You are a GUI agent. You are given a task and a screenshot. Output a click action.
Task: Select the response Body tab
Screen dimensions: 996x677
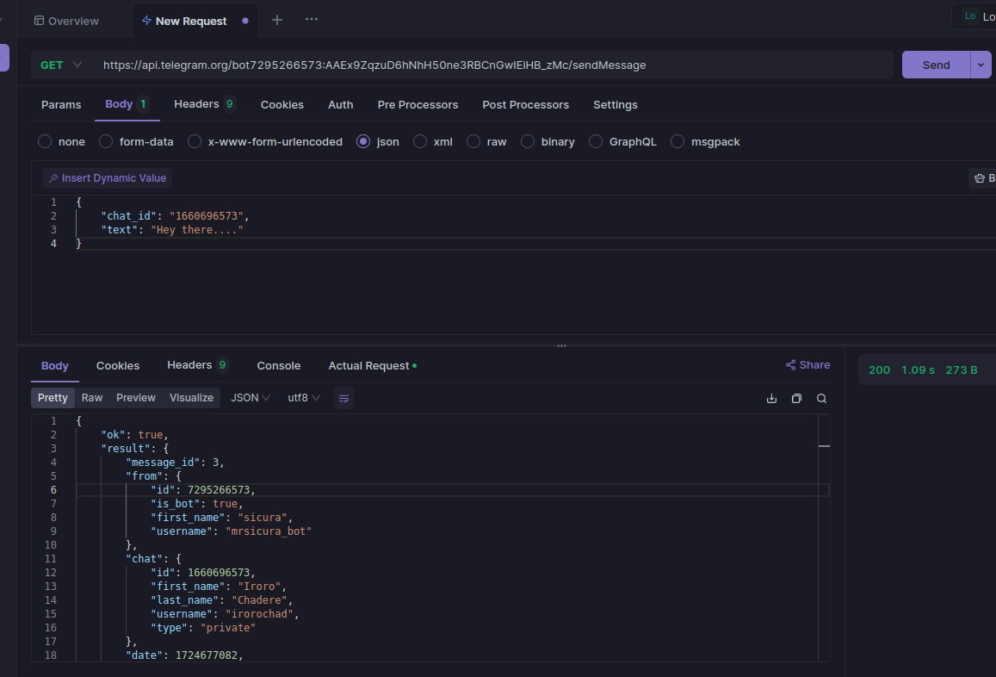[x=54, y=365]
